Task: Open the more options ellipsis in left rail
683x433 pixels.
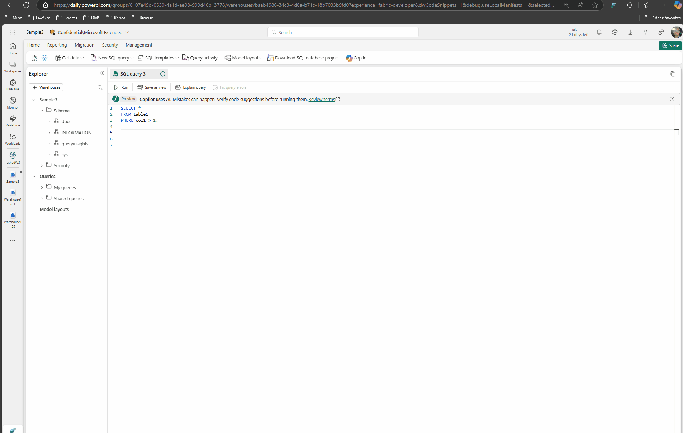Action: pyautogui.click(x=13, y=240)
